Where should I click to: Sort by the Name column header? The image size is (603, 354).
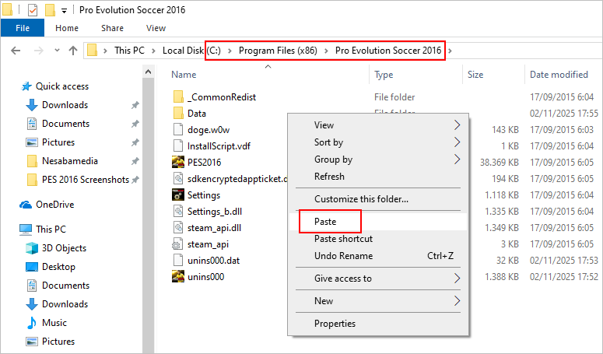(184, 75)
